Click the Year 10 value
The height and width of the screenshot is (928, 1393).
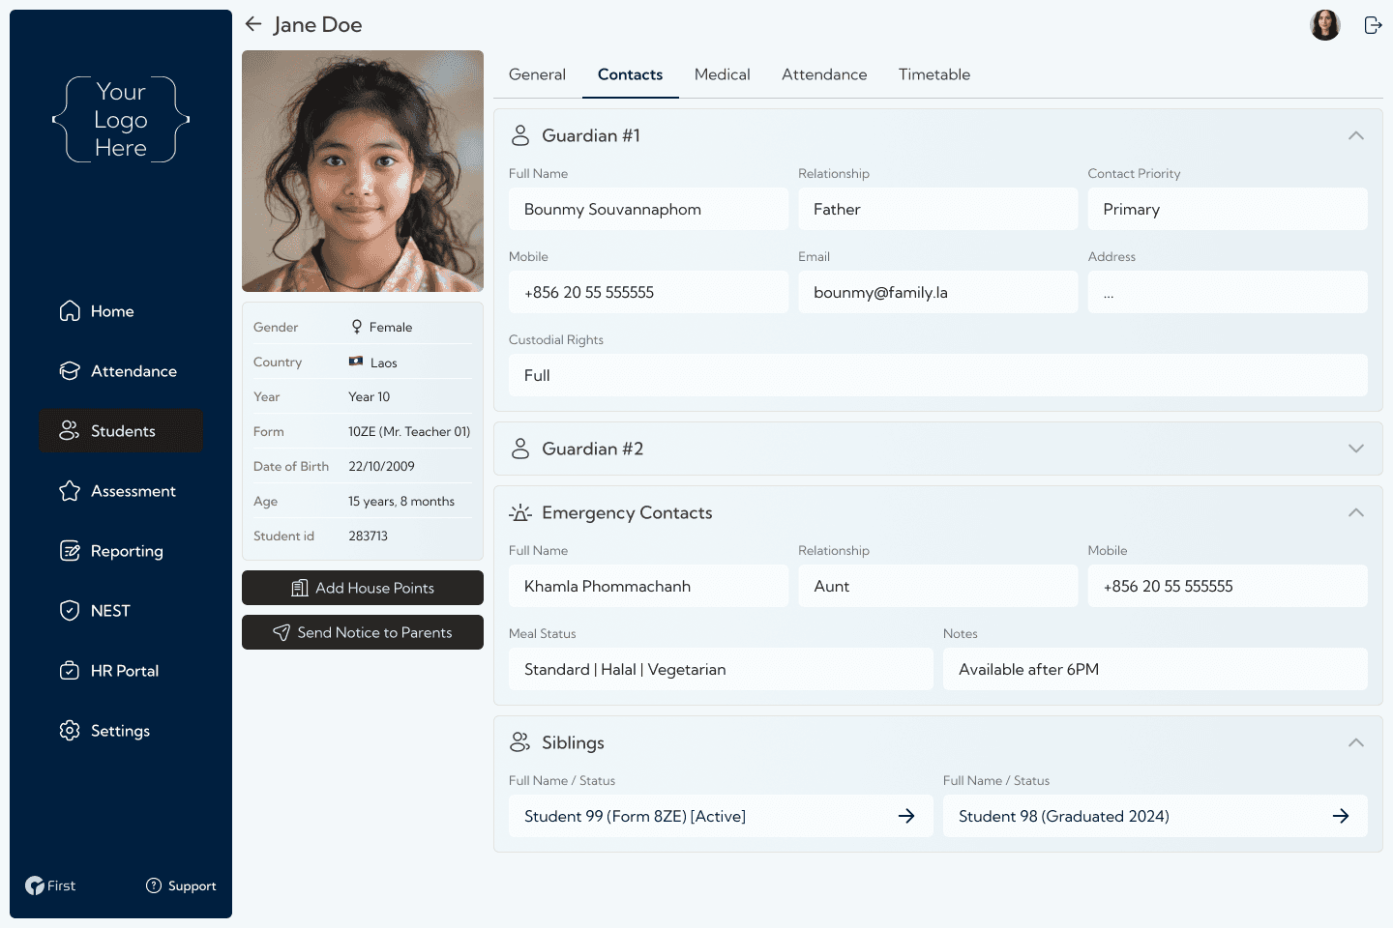tap(370, 396)
